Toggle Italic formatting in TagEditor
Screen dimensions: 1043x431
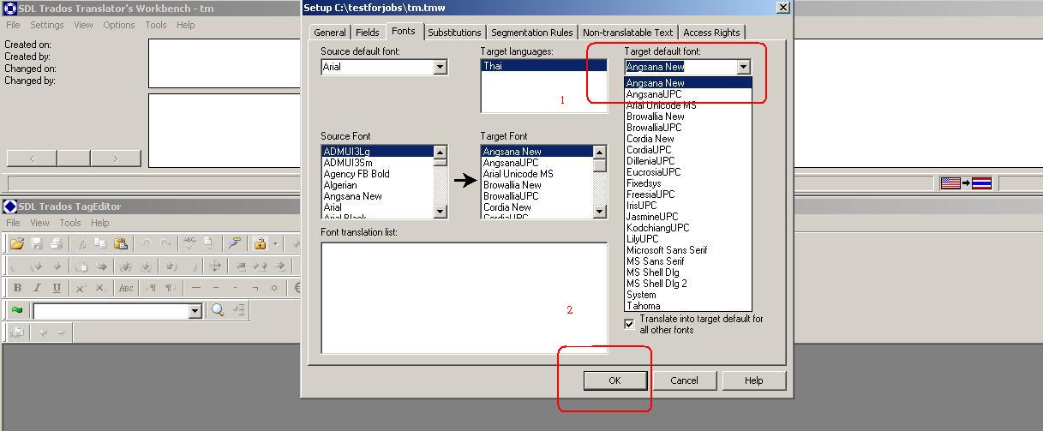(37, 288)
